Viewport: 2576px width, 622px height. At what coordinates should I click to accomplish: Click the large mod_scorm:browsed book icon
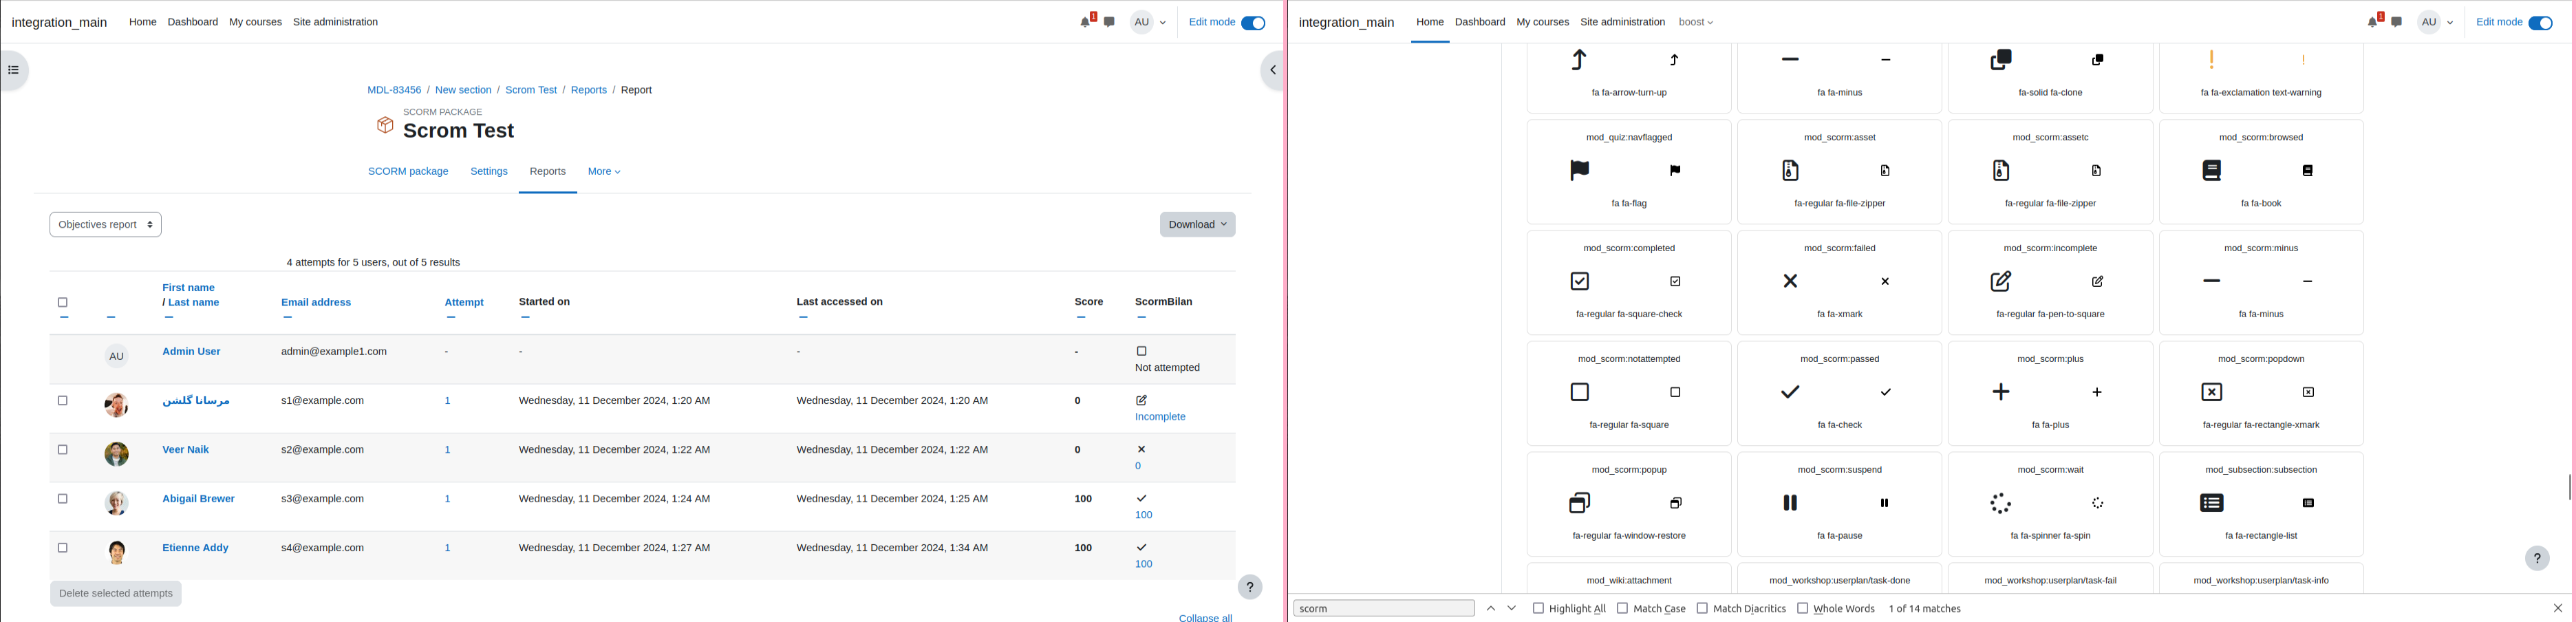point(2212,171)
